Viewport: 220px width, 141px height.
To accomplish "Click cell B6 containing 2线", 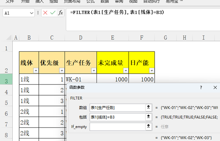I will (29, 111).
